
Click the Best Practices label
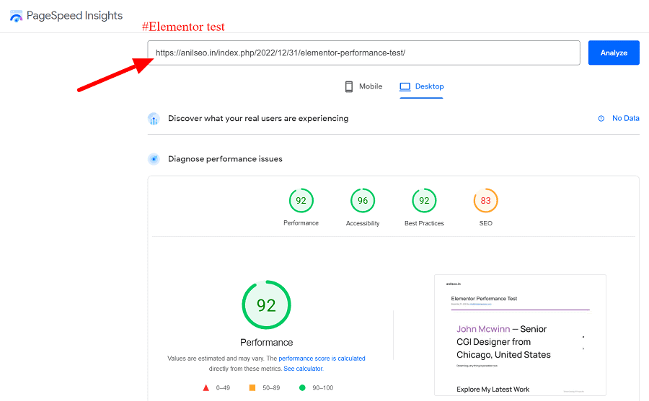pyautogui.click(x=424, y=223)
